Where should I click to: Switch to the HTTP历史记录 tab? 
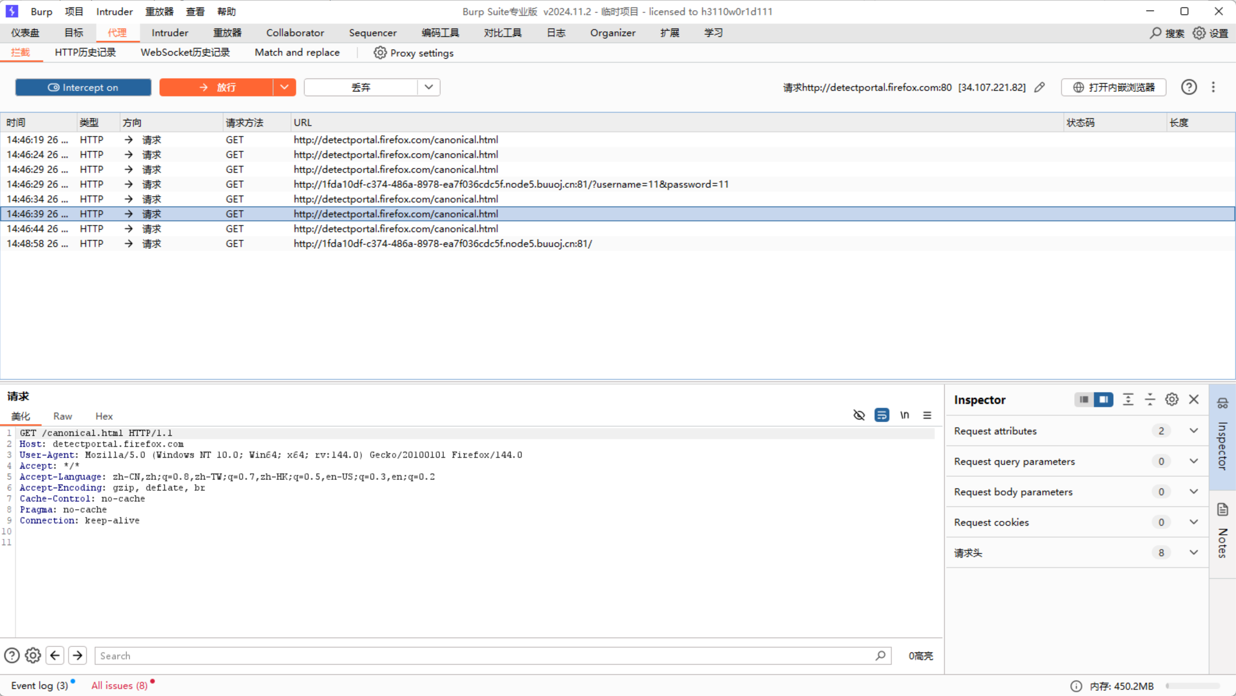click(85, 53)
